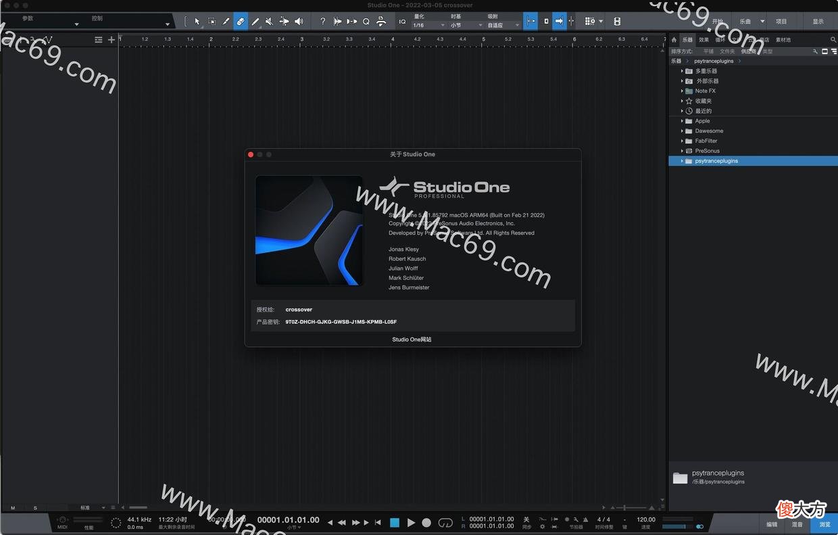
Task: Click the Studio One网站 link
Action: click(x=412, y=340)
